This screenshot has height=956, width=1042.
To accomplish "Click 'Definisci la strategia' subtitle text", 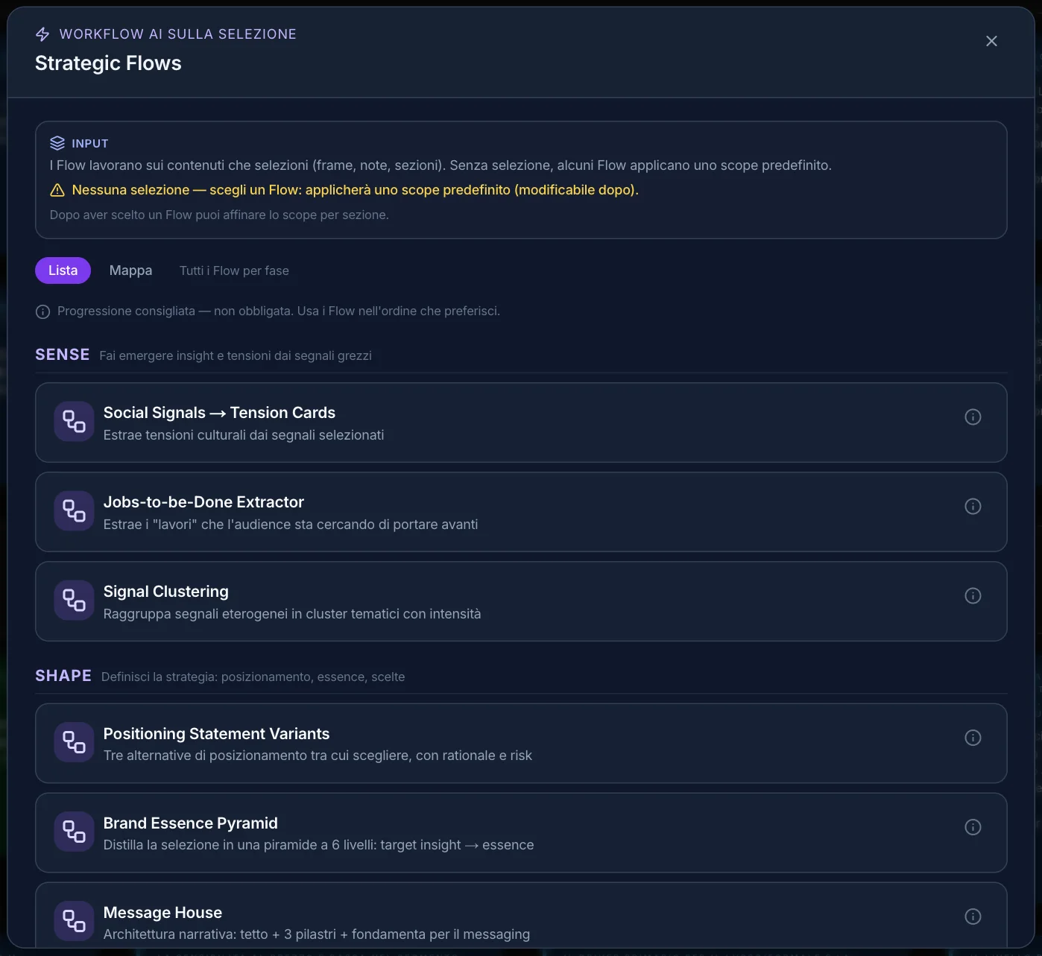I will coord(253,677).
